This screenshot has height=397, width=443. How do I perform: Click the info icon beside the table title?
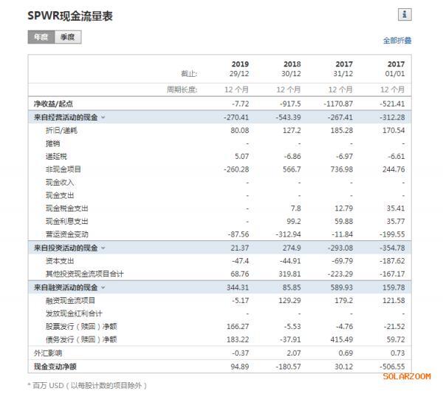[x=405, y=15]
